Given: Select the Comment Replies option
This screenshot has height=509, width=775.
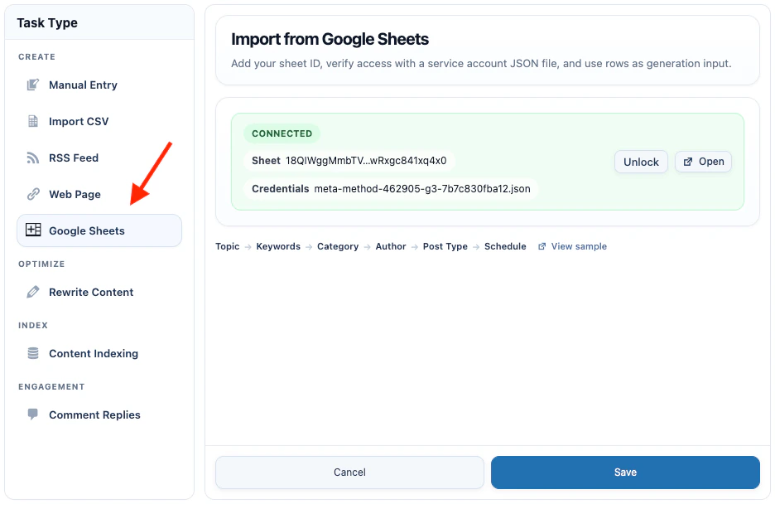Looking at the screenshot, I should (99, 414).
